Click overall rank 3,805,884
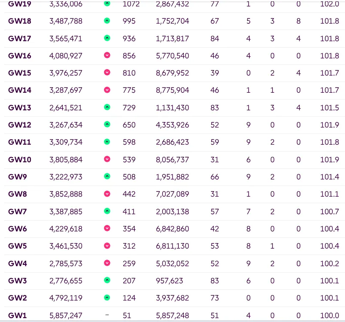345x322 pixels. [66, 160]
